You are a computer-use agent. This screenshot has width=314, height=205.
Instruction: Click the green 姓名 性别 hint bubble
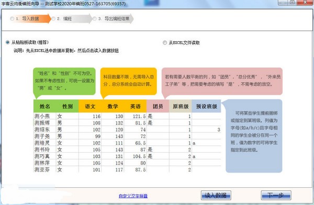coord(64,81)
